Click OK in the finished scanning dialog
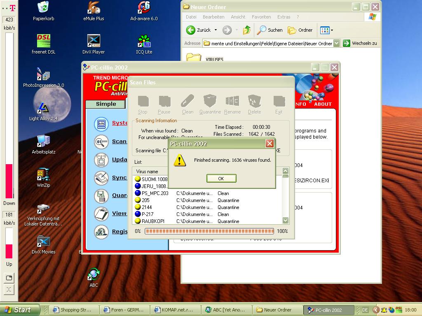 point(221,178)
